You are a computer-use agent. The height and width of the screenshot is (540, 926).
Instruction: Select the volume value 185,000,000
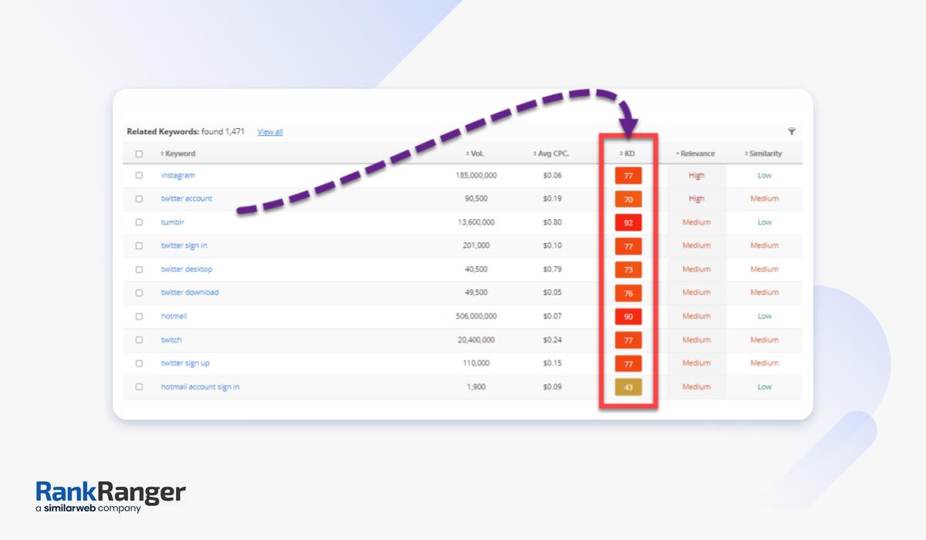476,175
